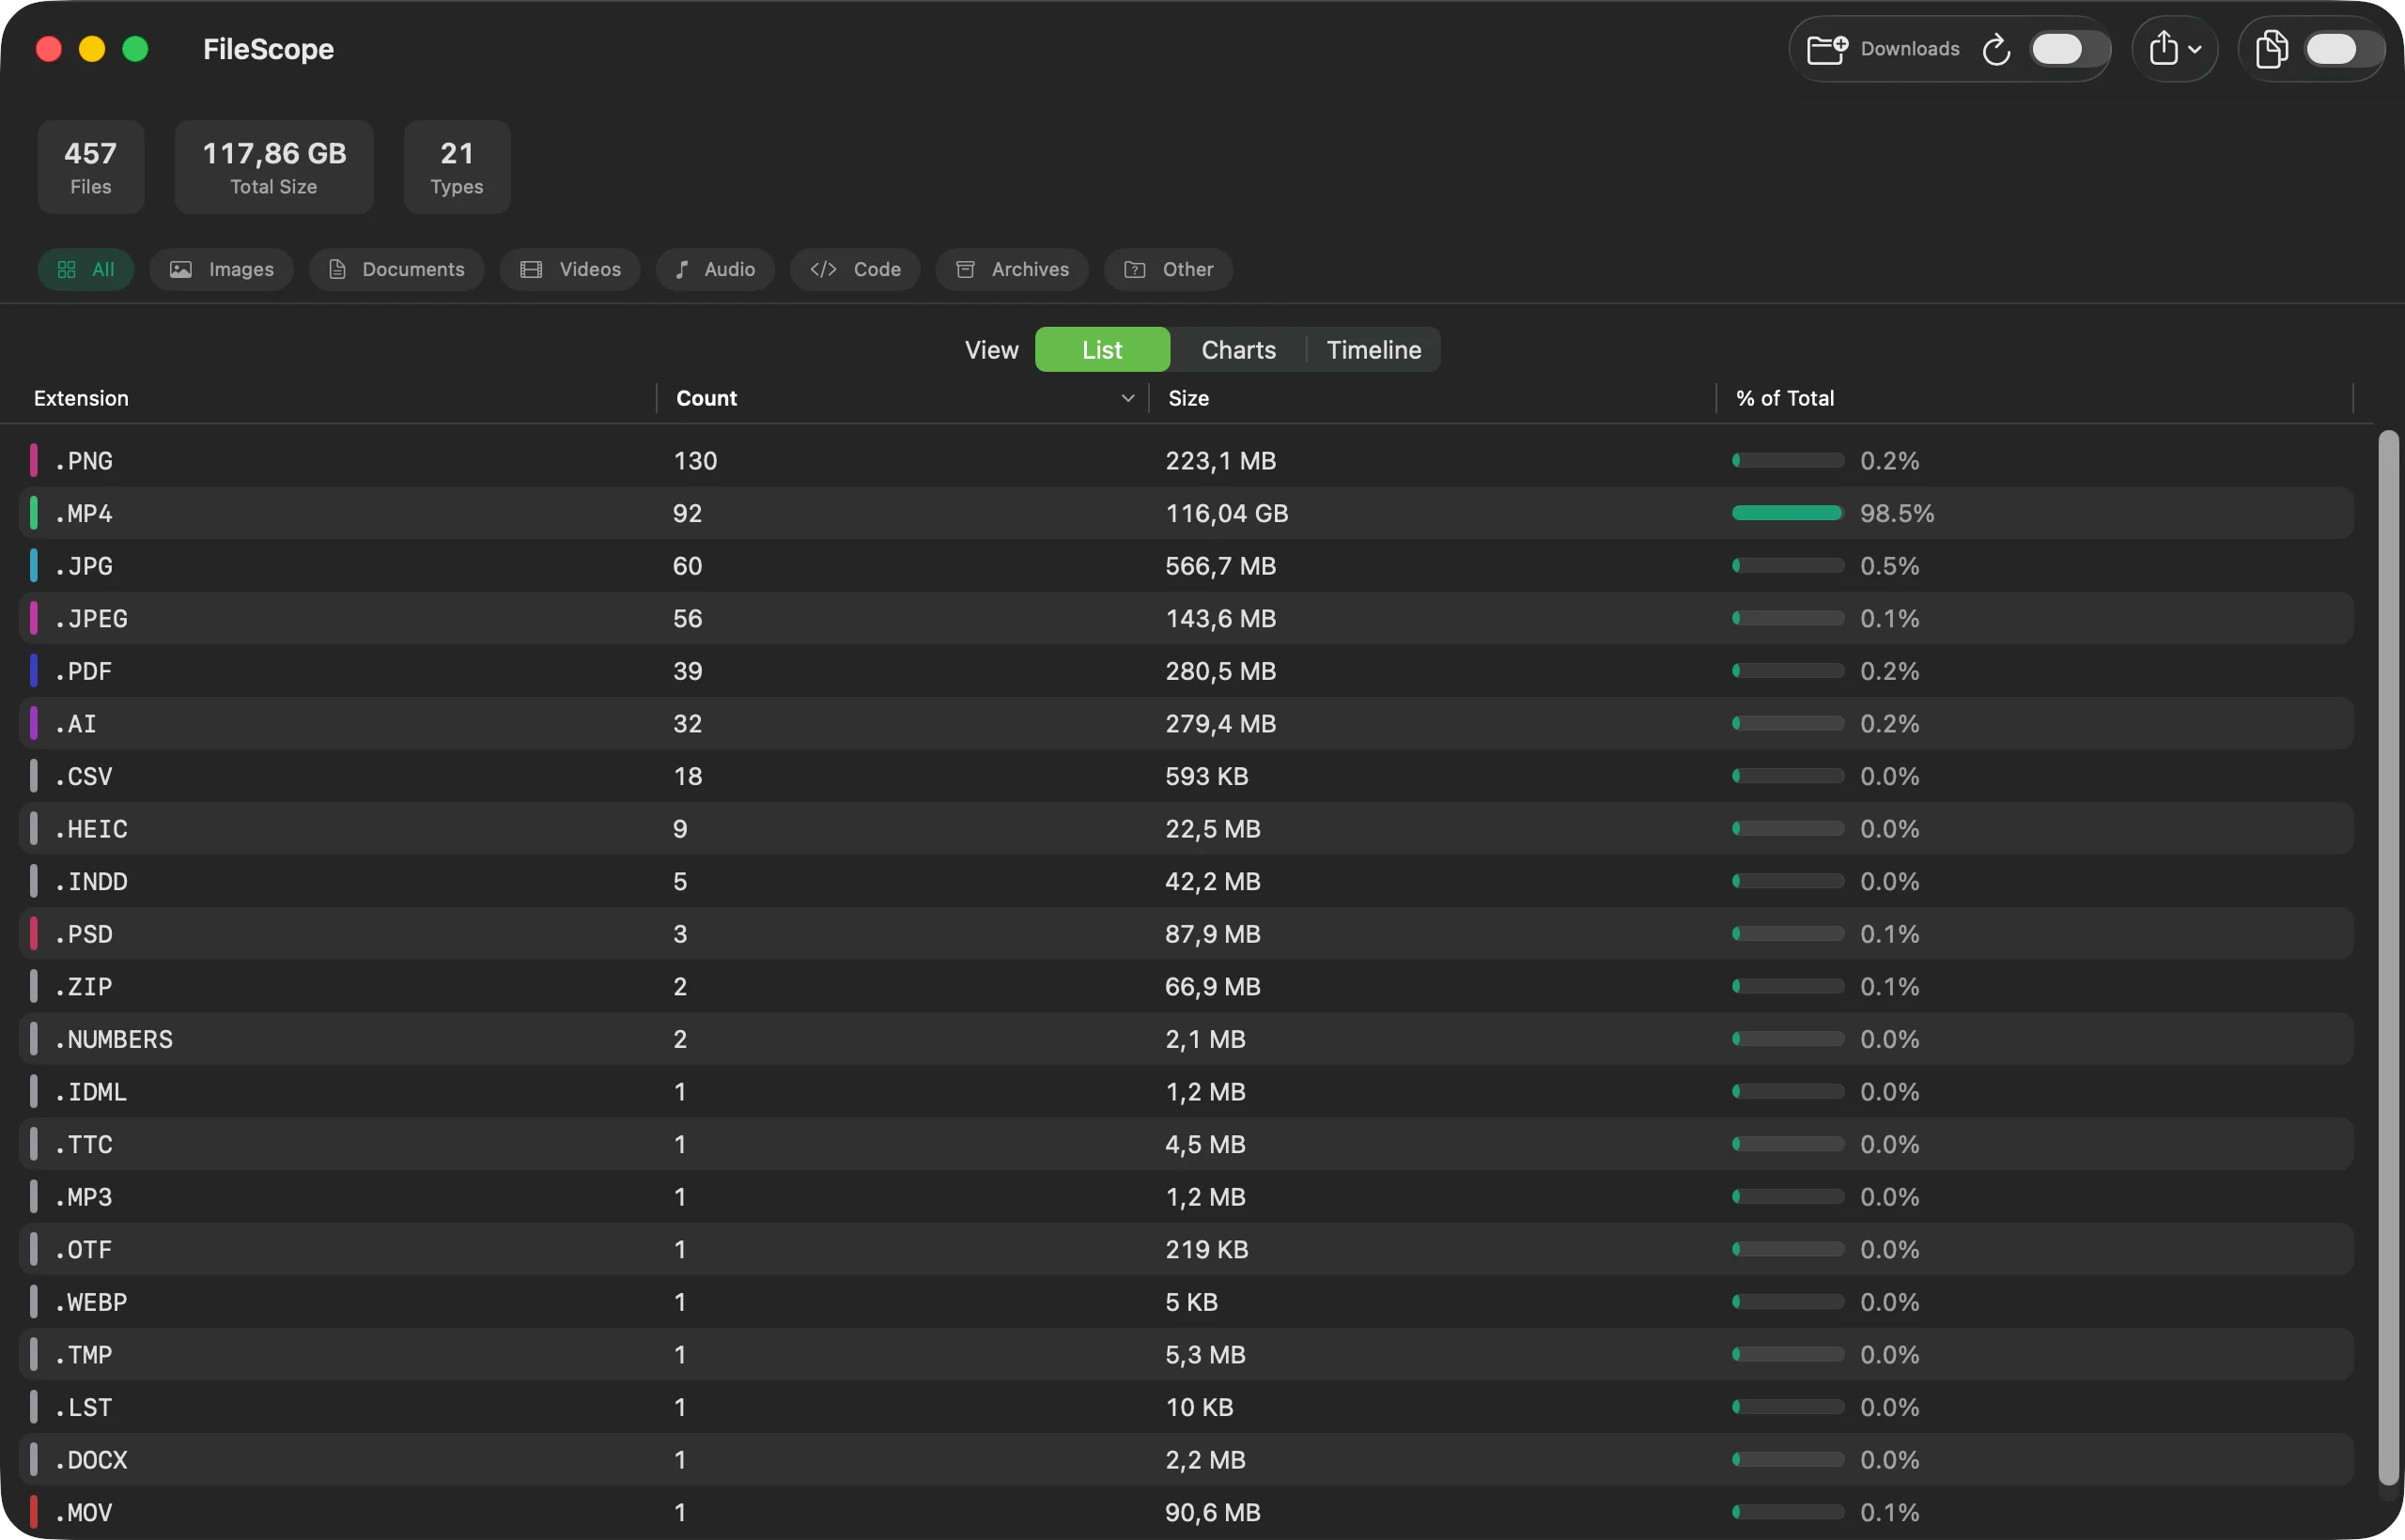Screen dimensions: 2405x1540
Task: Switch to Charts view
Action: (1238, 349)
